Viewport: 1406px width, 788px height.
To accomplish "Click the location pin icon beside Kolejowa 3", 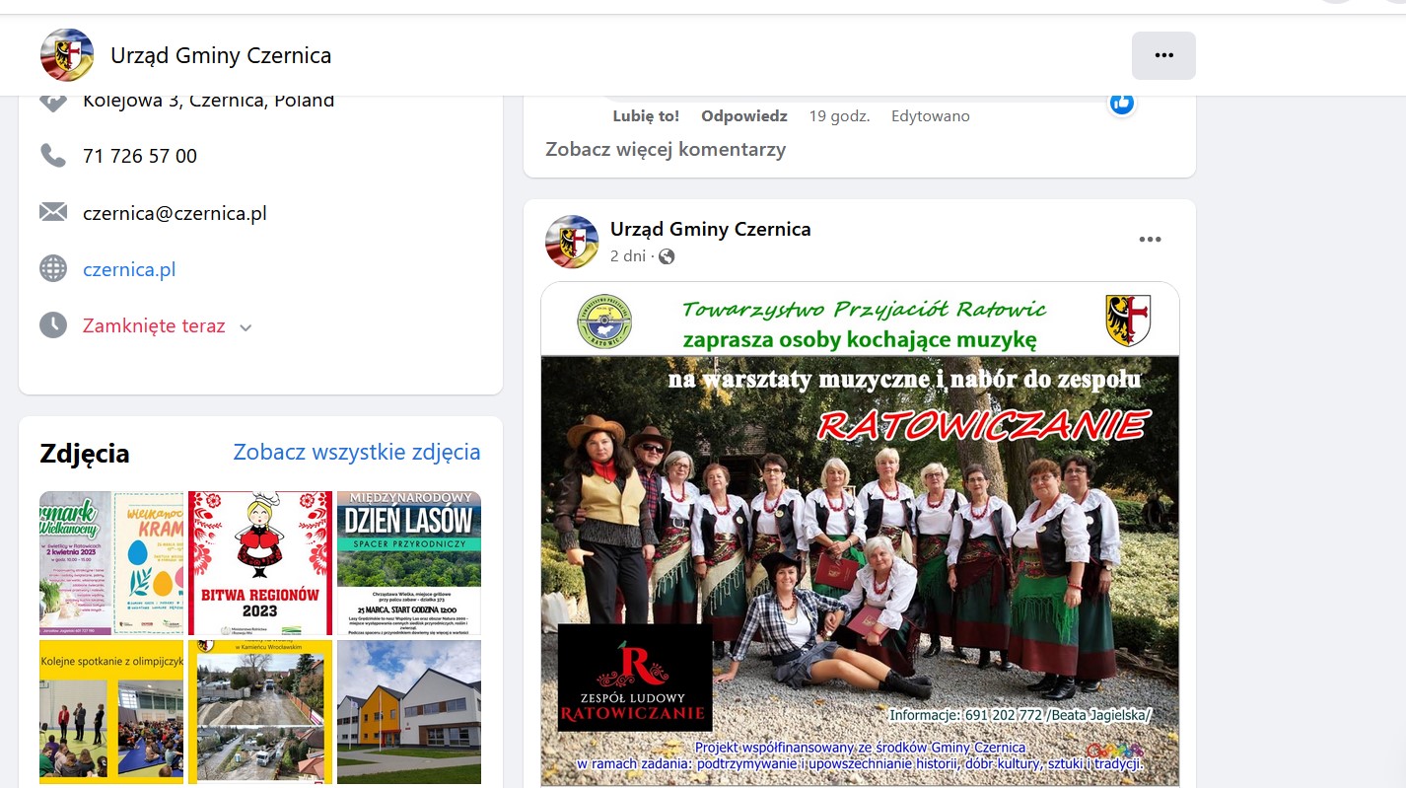I will pyautogui.click(x=52, y=102).
